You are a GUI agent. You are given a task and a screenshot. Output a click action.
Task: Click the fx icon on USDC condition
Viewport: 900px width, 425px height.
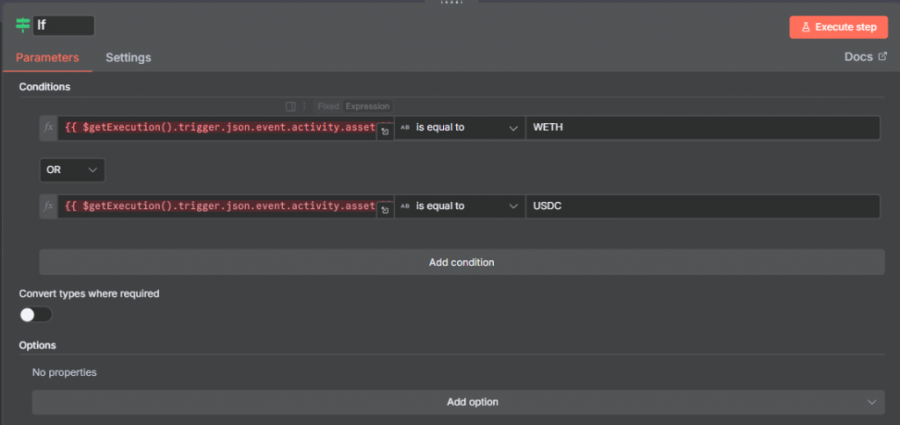point(48,207)
